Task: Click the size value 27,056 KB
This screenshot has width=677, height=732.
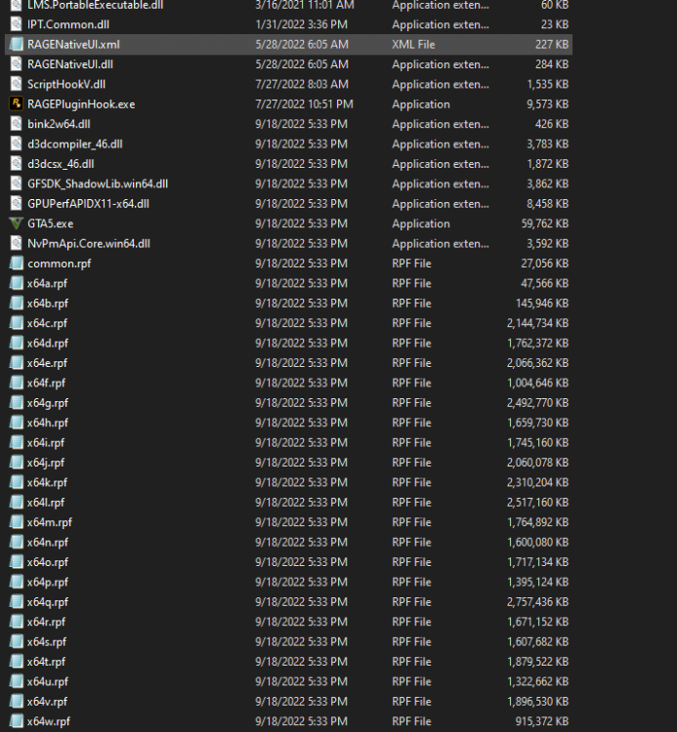Action: tap(545, 264)
